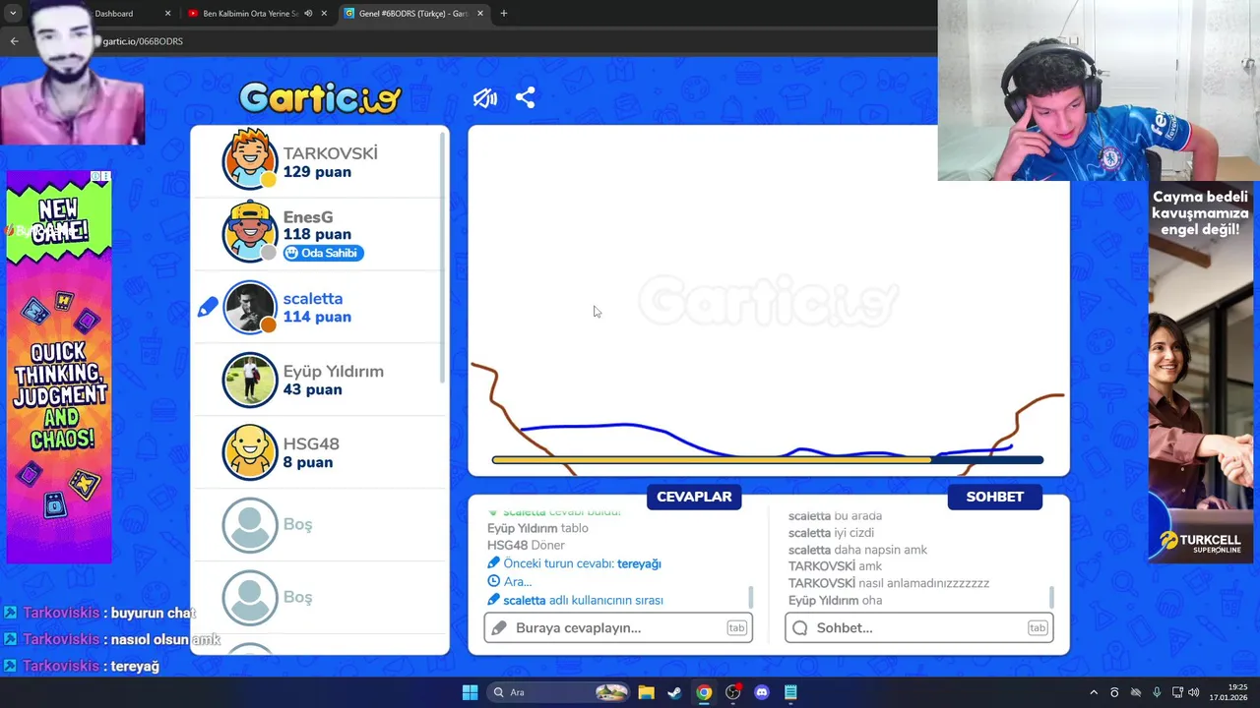Click the player list scrollbar
The height and width of the screenshot is (708, 1260).
(x=443, y=256)
